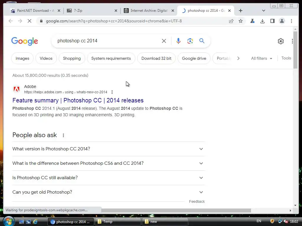This screenshot has height=226, width=302.
Task: Launch Internet Explorer from quick launch
Action: pyautogui.click(x=35, y=222)
